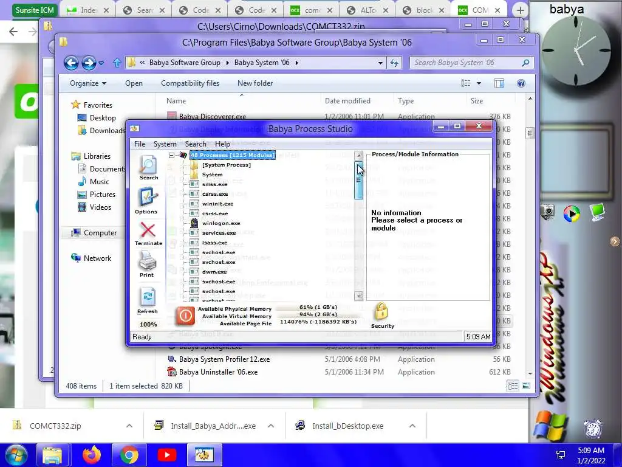Click the Explorer Back navigation button
Image resolution: width=622 pixels, height=467 pixels.
72,63
